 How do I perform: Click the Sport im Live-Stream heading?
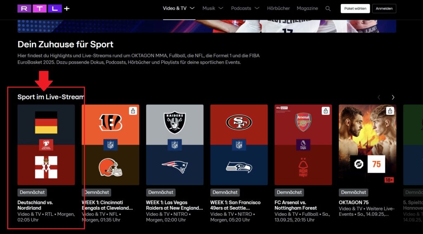point(51,97)
